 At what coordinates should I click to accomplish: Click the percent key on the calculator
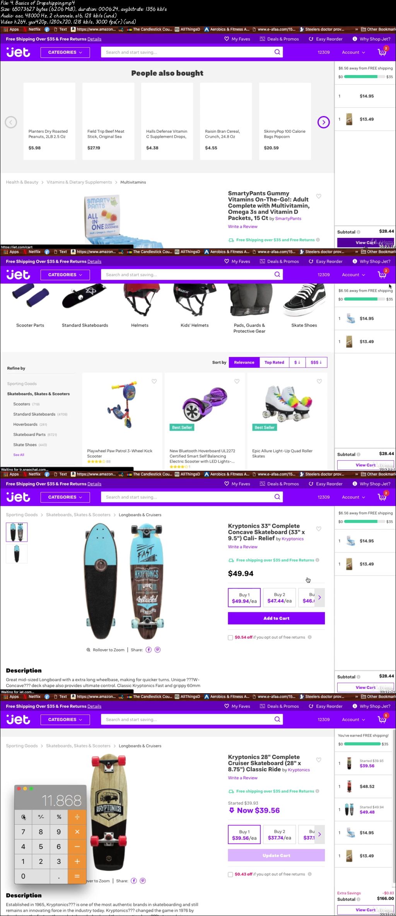pyautogui.click(x=59, y=817)
